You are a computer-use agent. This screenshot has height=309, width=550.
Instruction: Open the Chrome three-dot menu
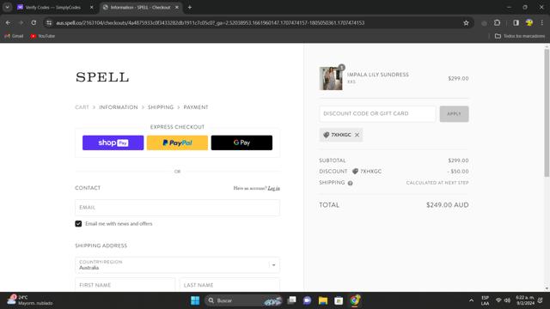click(x=542, y=23)
